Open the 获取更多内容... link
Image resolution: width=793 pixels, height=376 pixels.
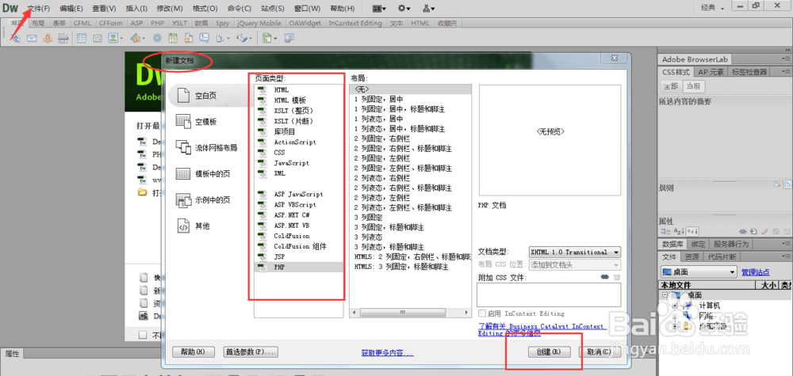388,352
